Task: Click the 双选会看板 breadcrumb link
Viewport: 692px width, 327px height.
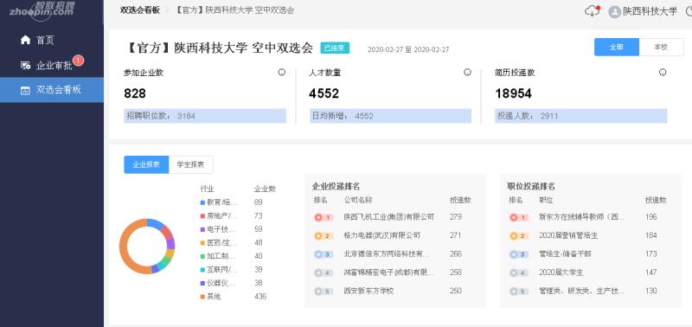Action: click(140, 10)
